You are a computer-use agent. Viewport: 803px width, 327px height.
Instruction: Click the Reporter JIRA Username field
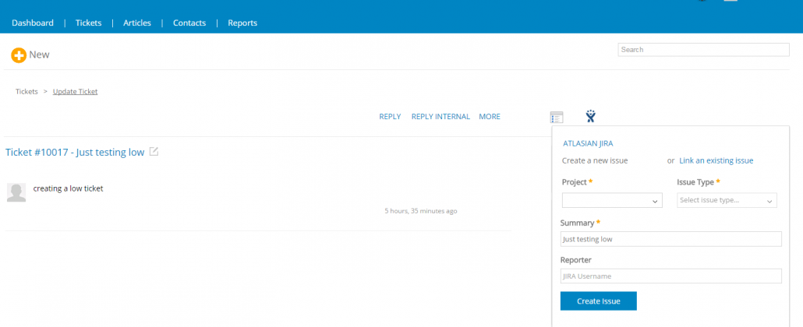[x=671, y=276]
